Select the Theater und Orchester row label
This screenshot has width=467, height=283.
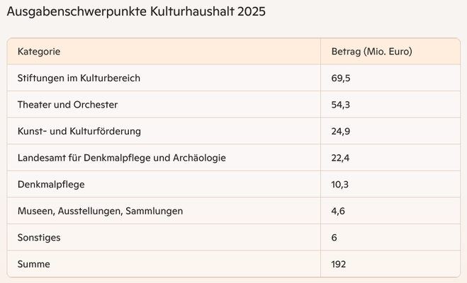coord(67,105)
